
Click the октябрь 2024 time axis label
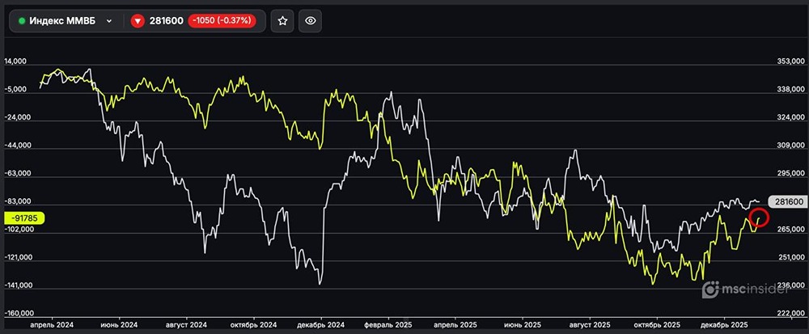coord(254,325)
